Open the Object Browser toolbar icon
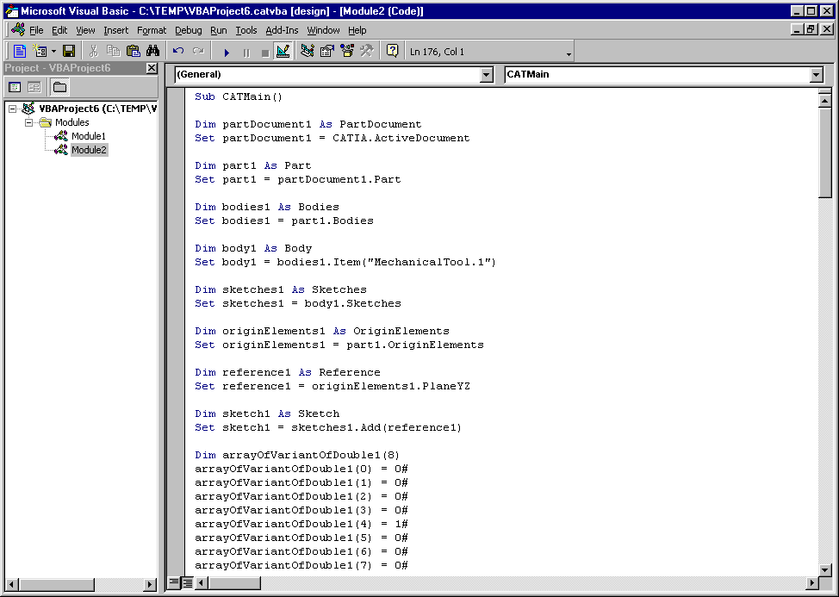839x597 pixels. point(347,52)
